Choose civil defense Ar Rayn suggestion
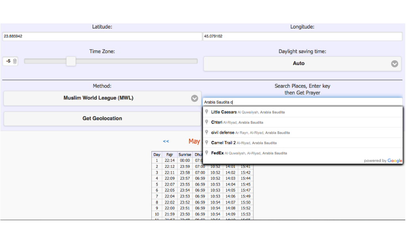Viewport: 406px width, 238px height. (x=303, y=132)
